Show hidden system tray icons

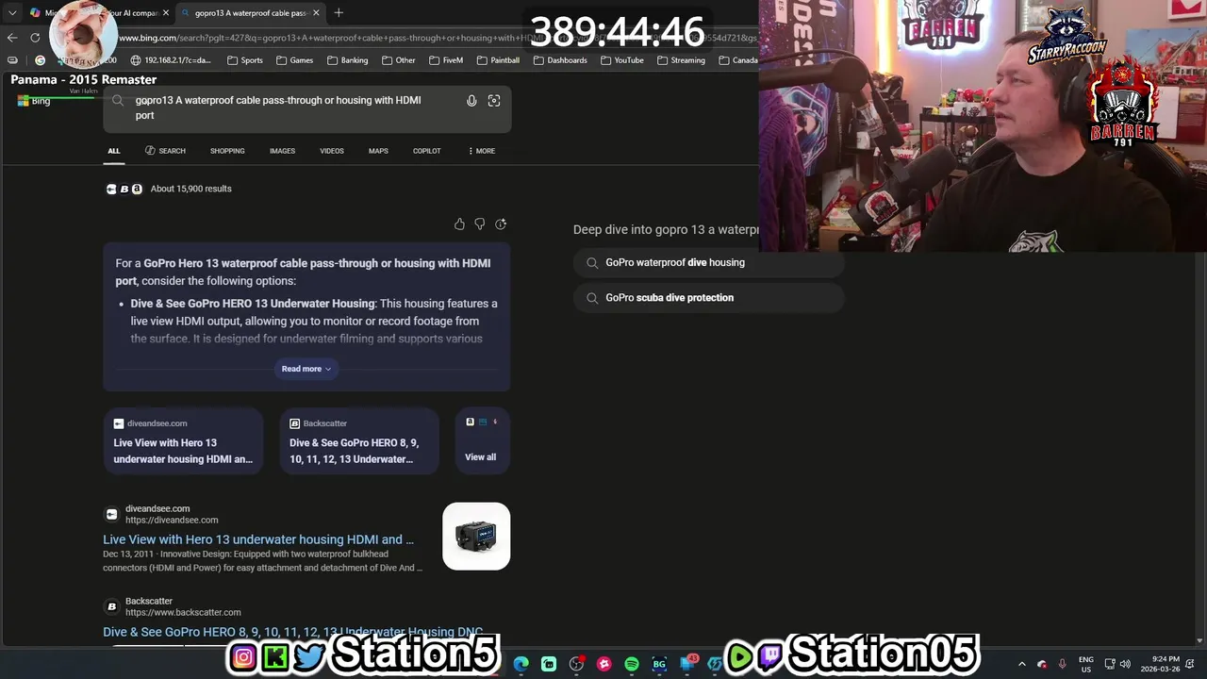tap(1022, 664)
